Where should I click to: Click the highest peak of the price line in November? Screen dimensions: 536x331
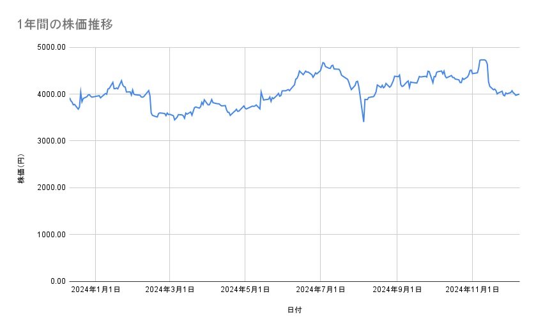tap(482, 60)
